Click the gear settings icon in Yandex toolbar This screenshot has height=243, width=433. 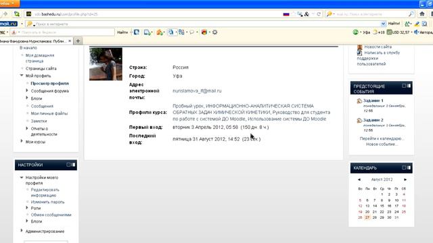[214, 32]
